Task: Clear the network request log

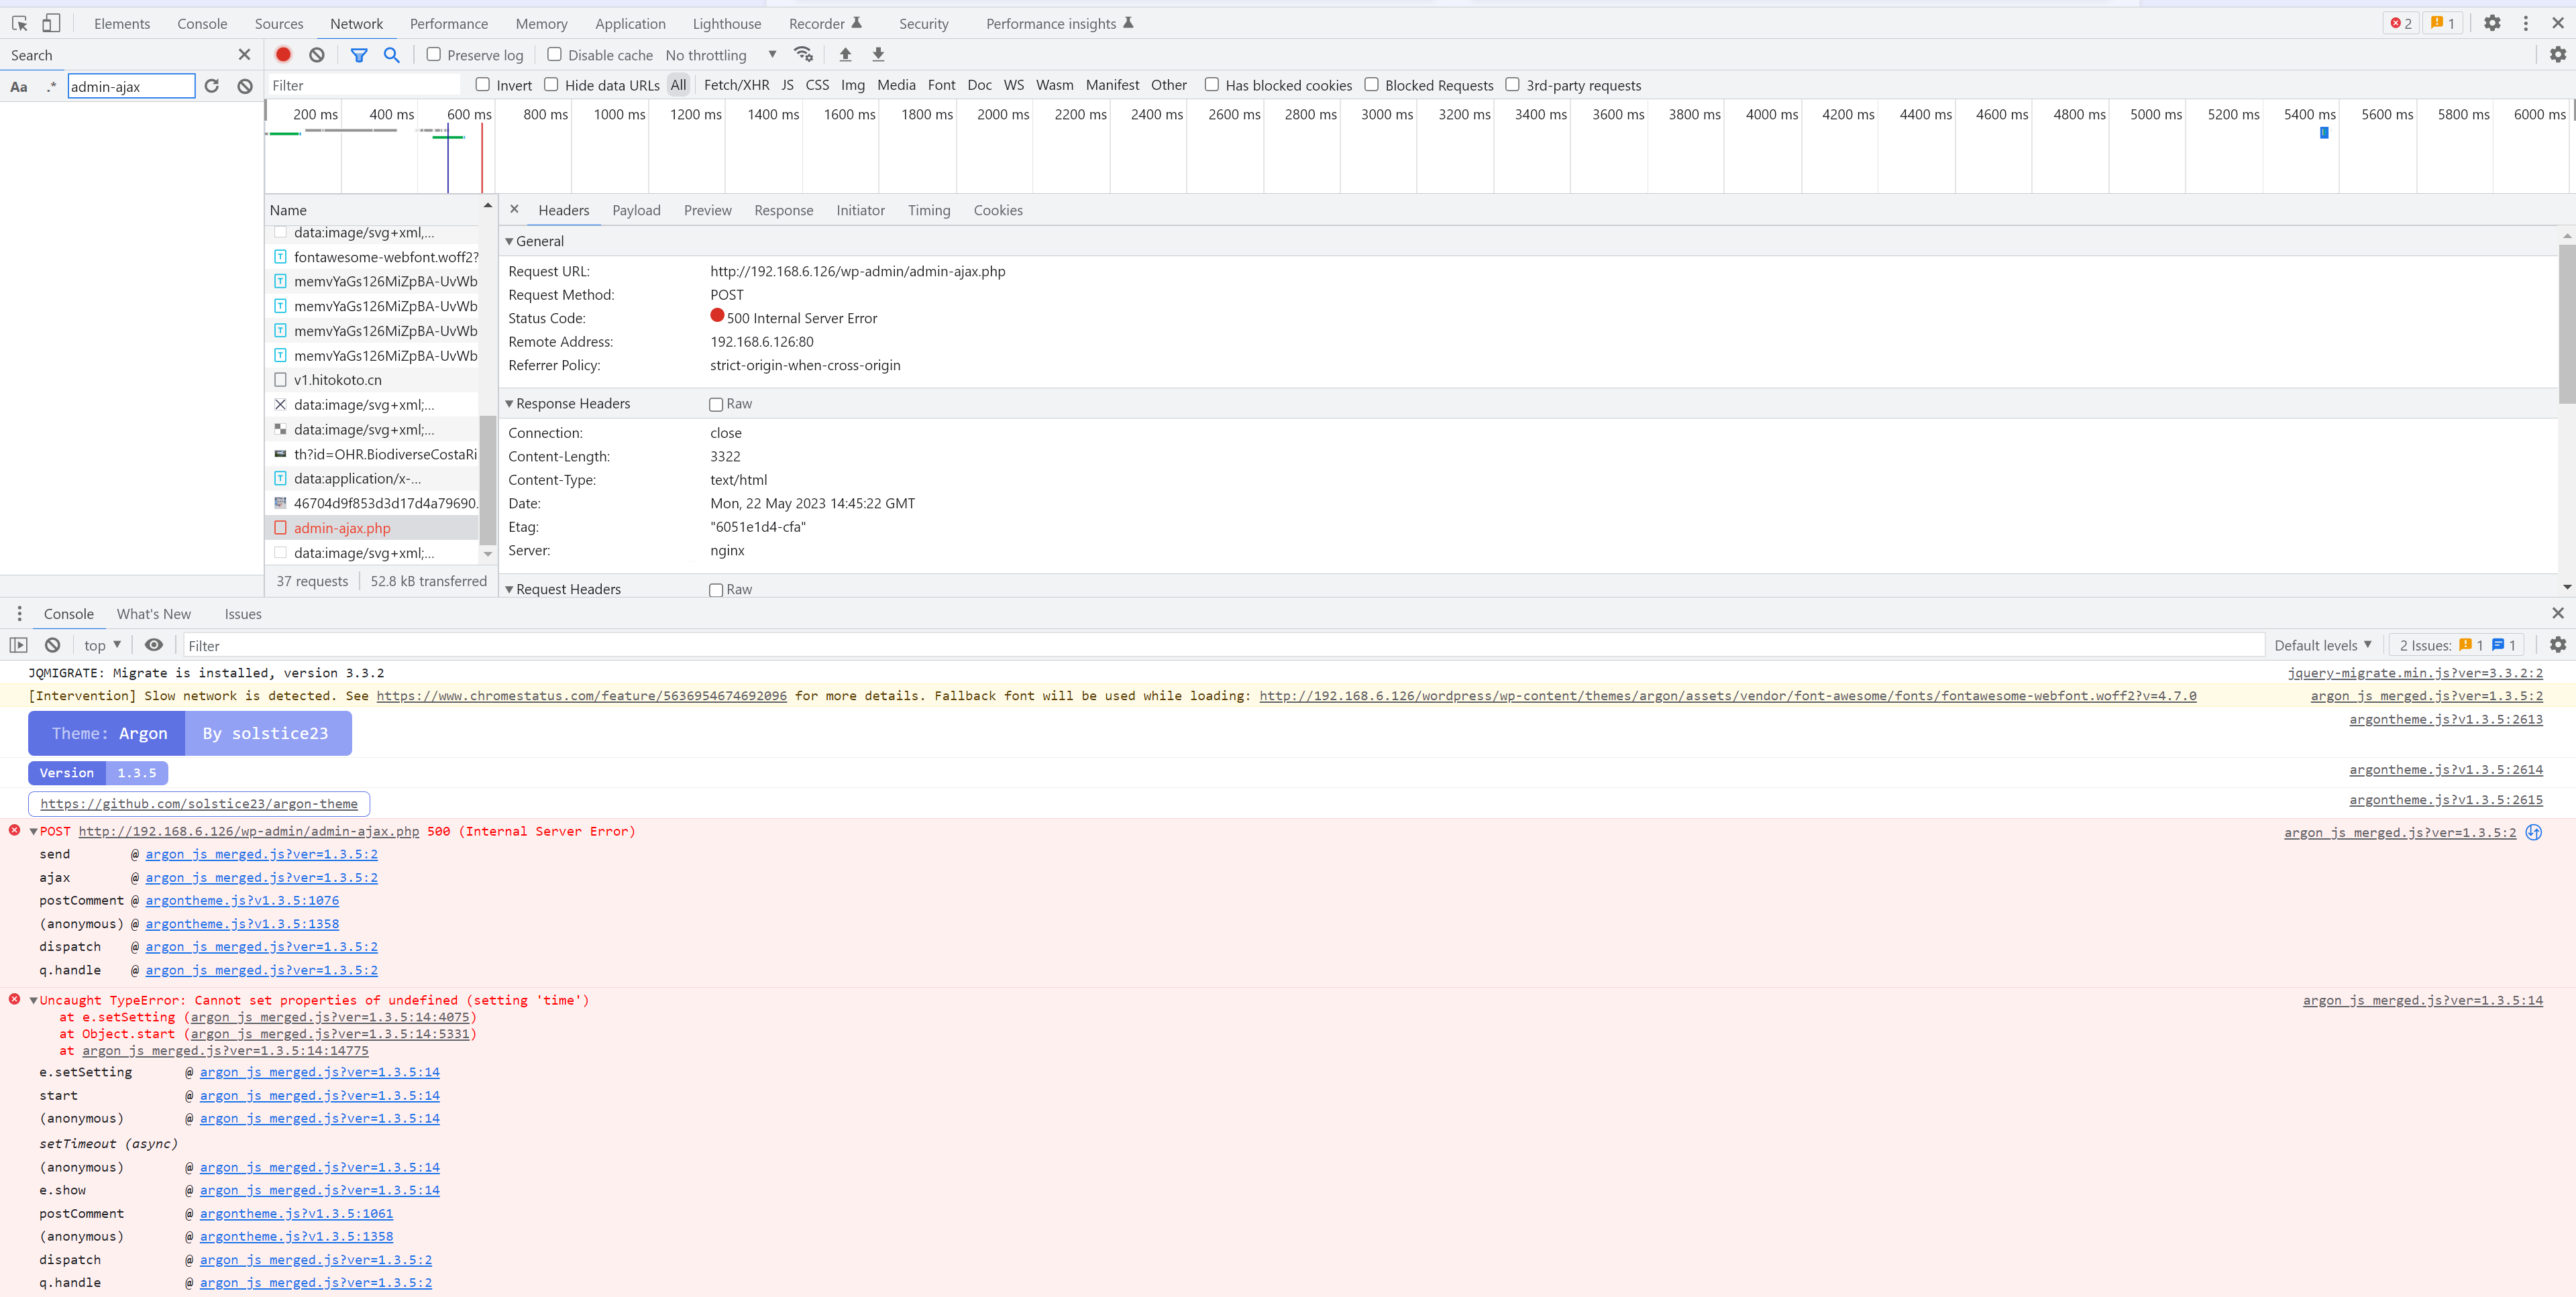Action: click(x=316, y=54)
